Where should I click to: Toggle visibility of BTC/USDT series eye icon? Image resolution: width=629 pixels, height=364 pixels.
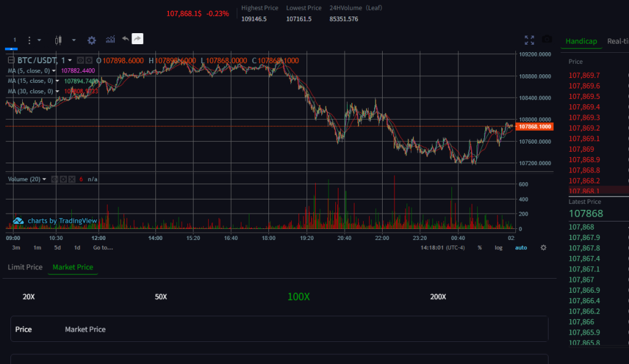click(x=81, y=61)
